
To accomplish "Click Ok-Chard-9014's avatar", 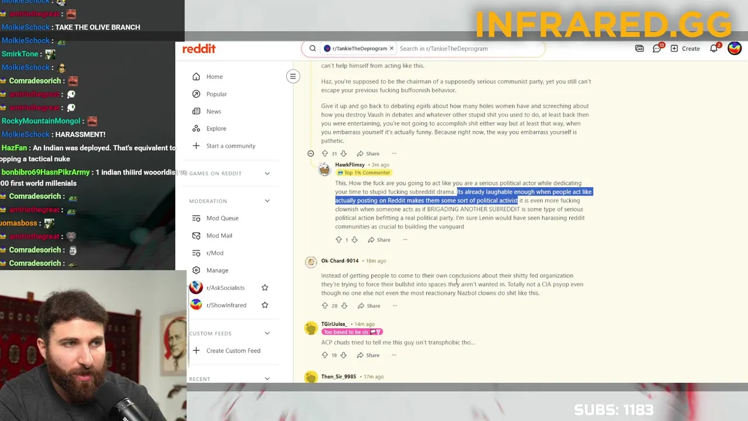I will (x=311, y=262).
